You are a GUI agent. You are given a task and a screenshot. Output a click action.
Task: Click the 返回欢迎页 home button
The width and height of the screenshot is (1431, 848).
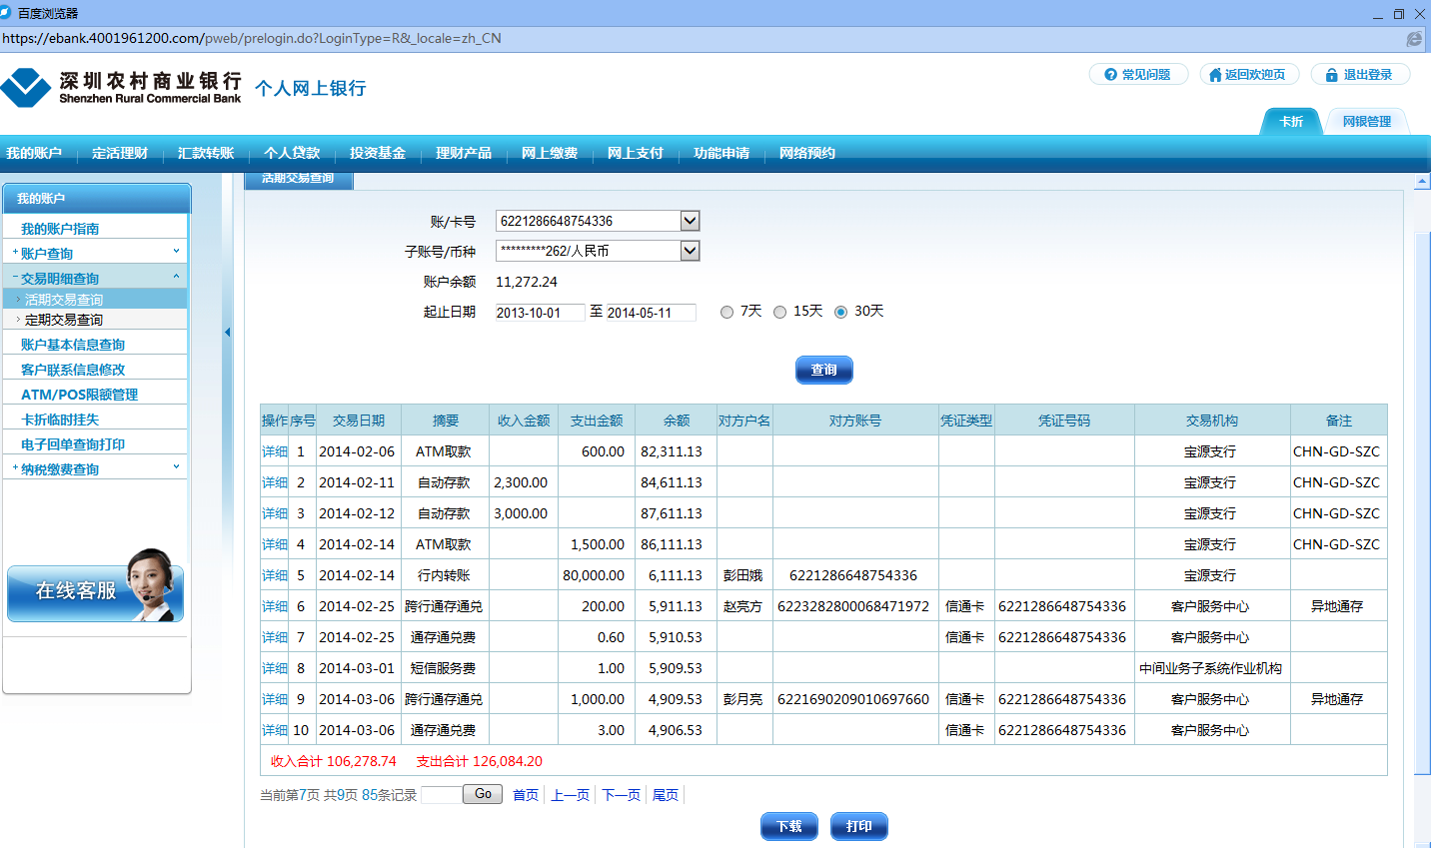1248,75
